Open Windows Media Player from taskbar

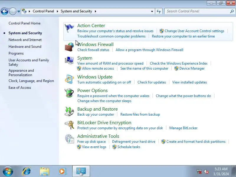pos(62,171)
